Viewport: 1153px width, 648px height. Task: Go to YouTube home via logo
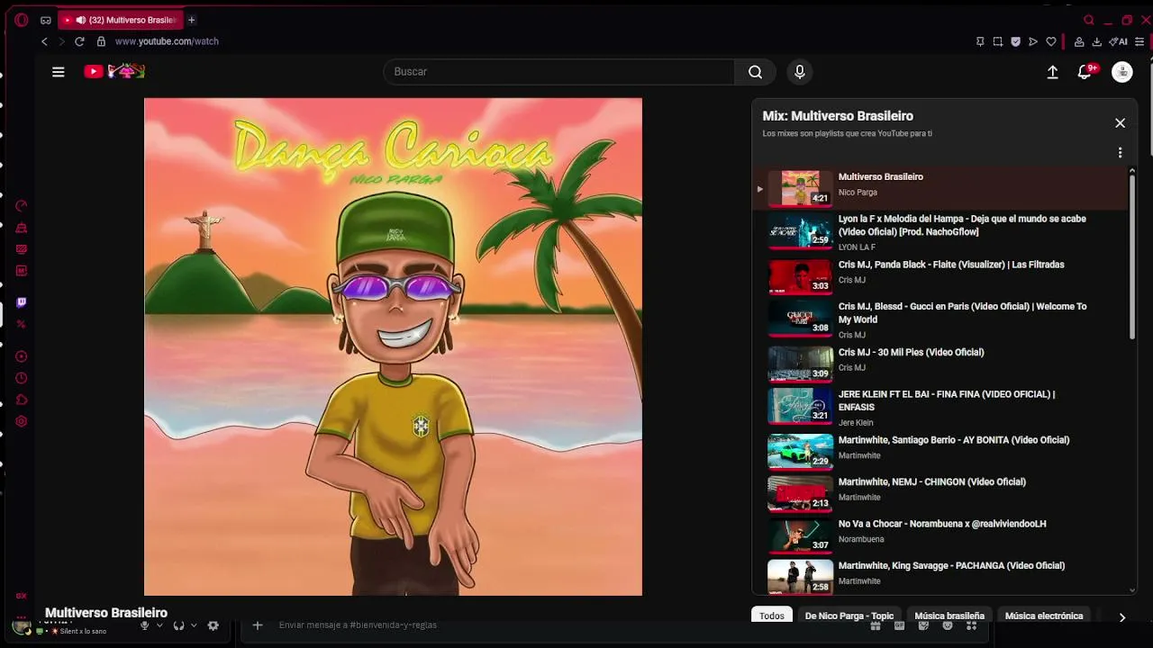pyautogui.click(x=114, y=71)
